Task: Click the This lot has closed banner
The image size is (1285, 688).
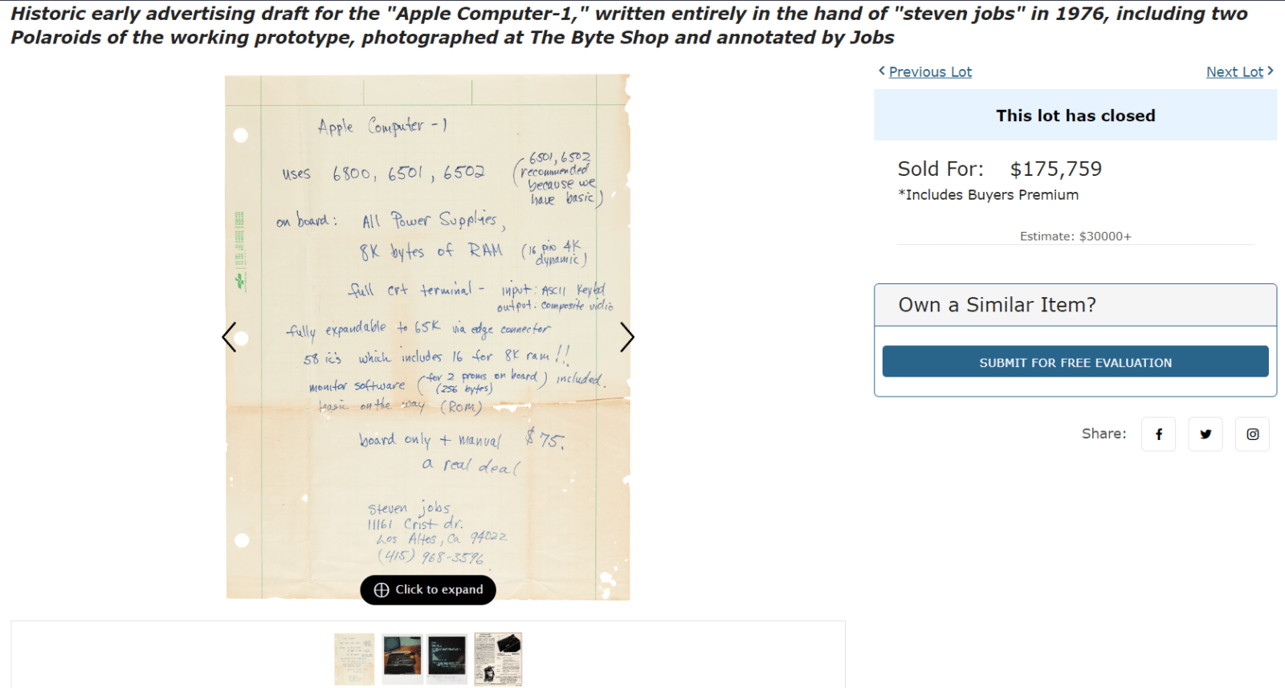Action: pos(1075,115)
